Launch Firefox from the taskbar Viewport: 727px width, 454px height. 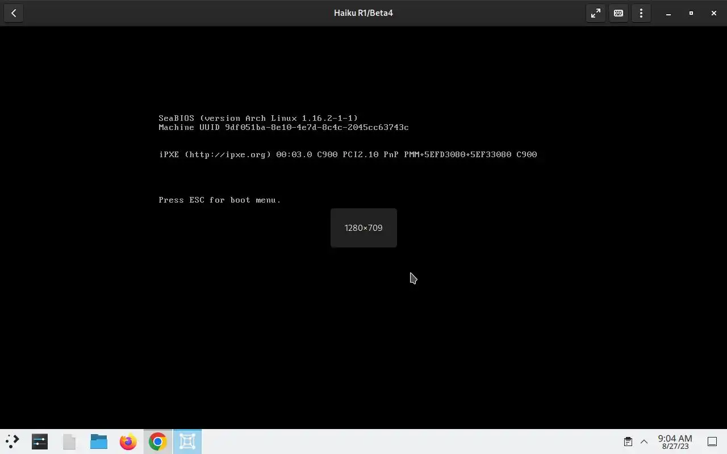(128, 442)
